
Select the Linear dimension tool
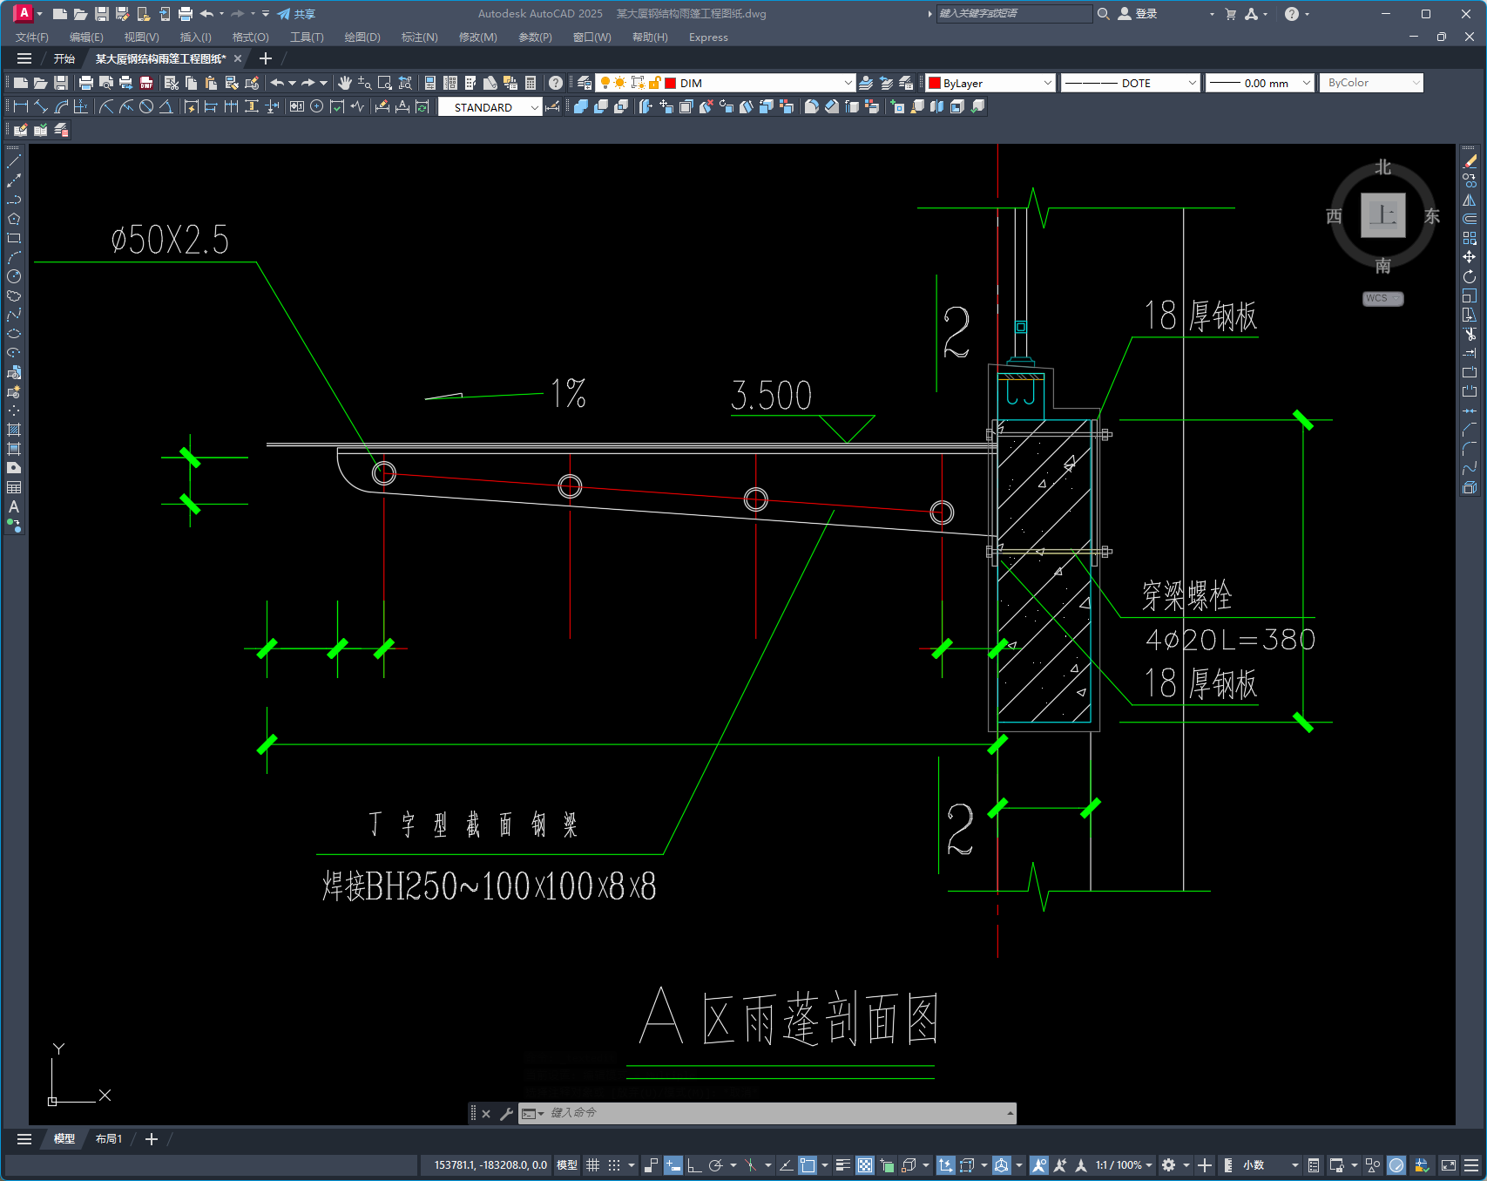[21, 106]
